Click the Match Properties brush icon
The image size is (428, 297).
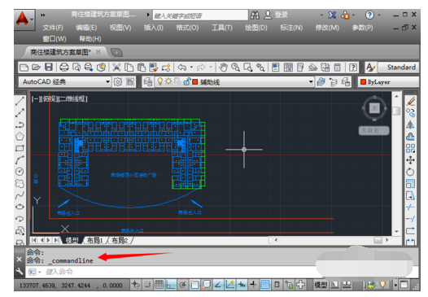[x=154, y=68]
